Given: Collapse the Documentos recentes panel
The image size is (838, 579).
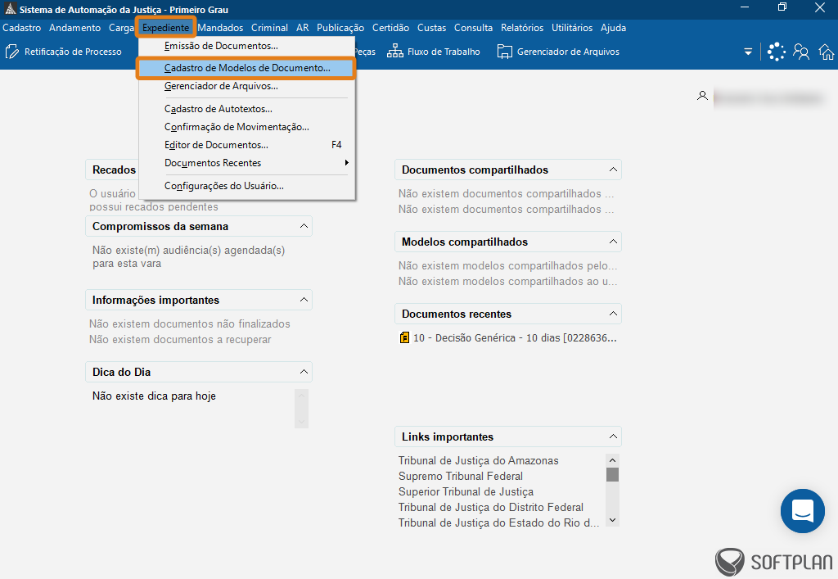Looking at the screenshot, I should (x=613, y=314).
